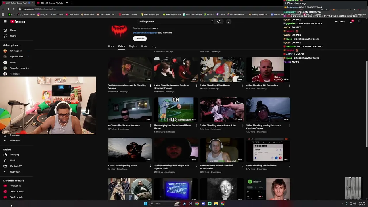Open BigGucci Sosa in subscriptions
368x207 pixels.
point(16,57)
